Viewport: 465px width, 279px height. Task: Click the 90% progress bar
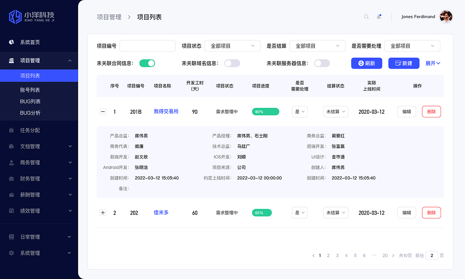[266, 112]
